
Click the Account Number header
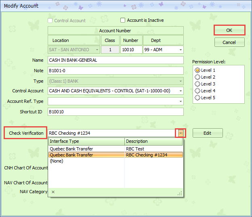click(115, 31)
